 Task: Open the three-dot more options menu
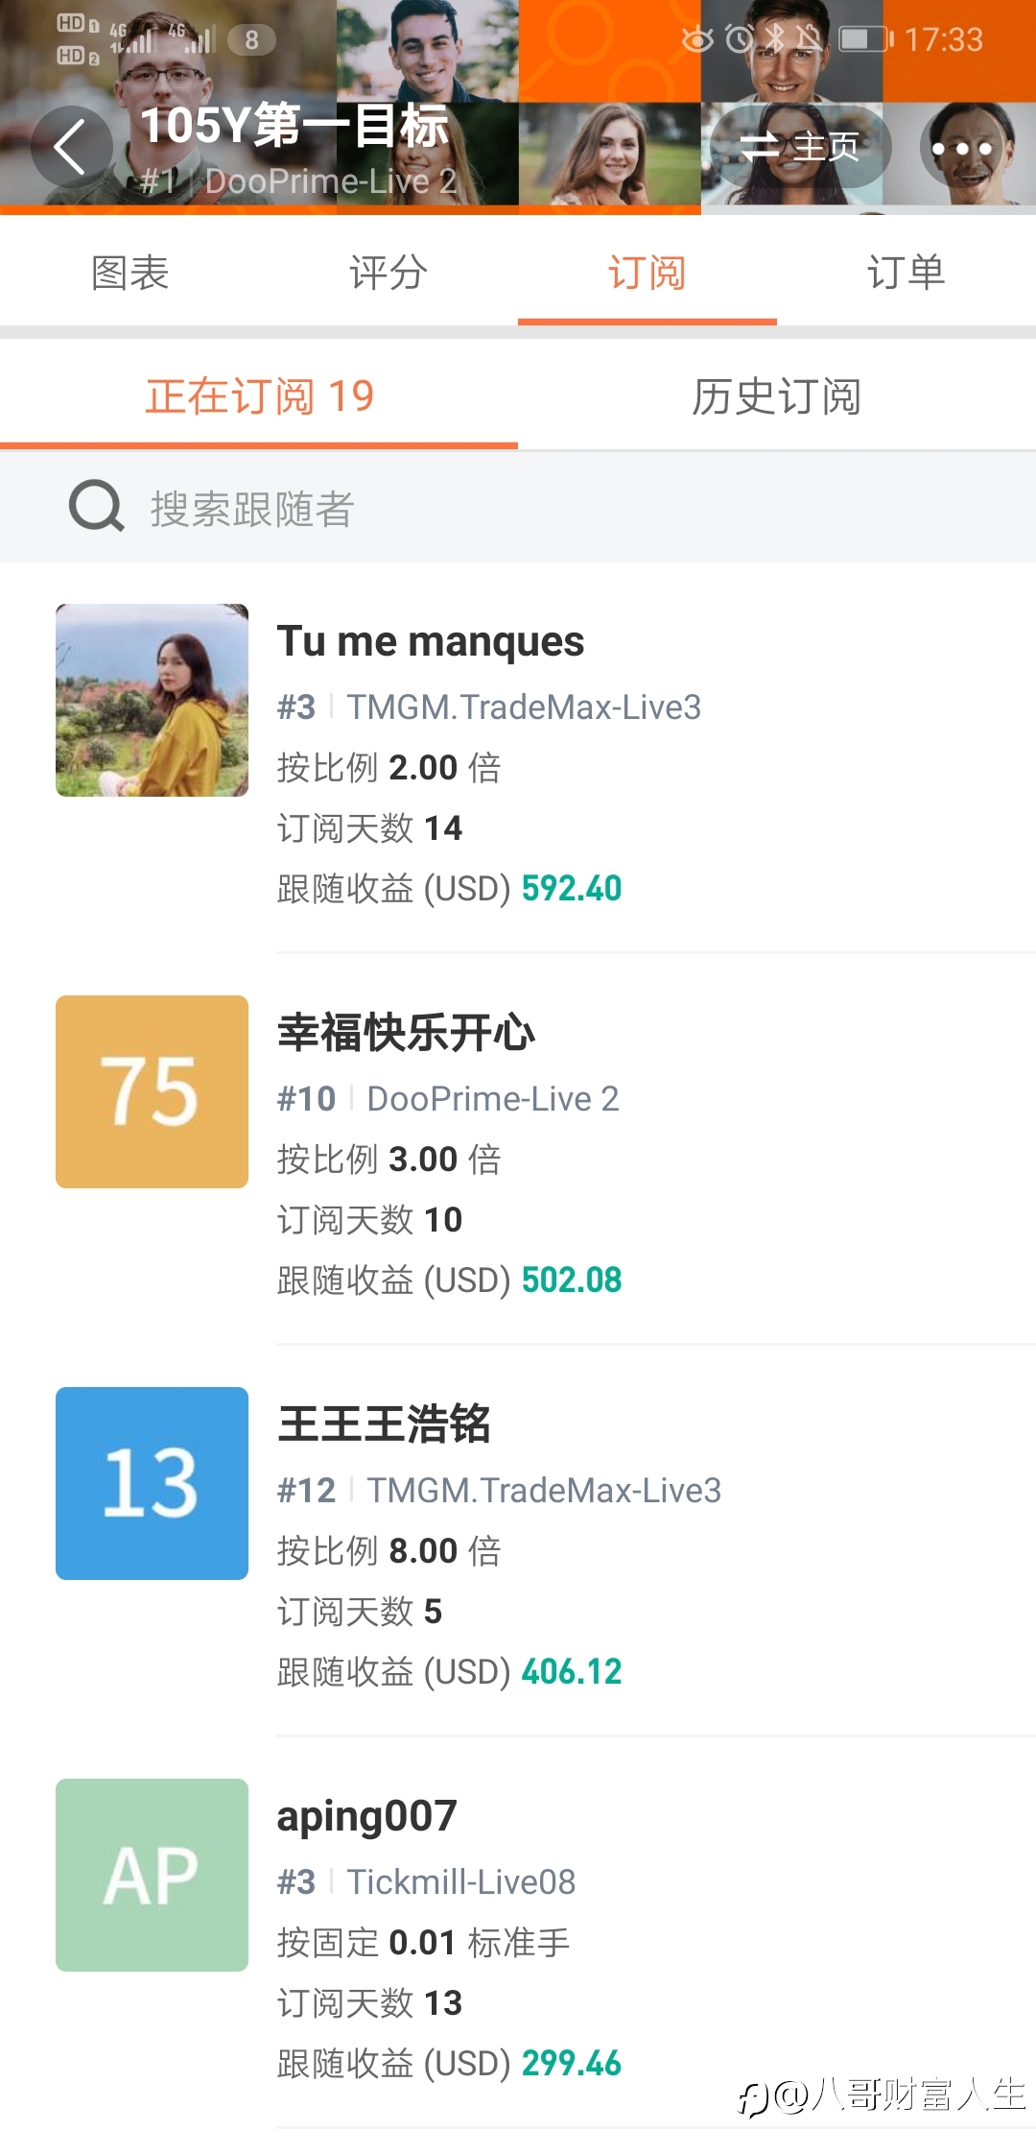coord(961,148)
